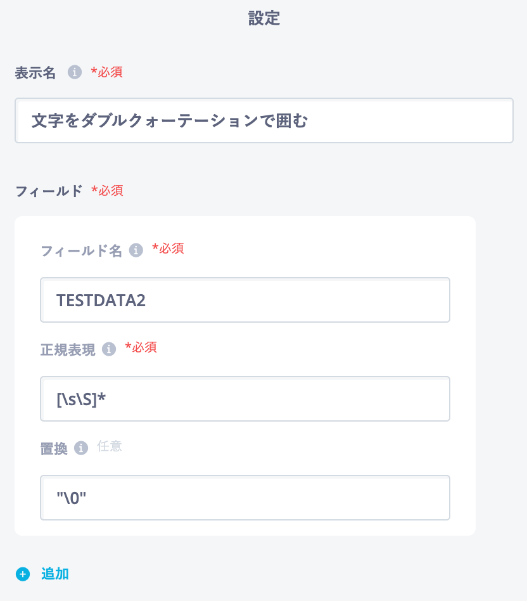The image size is (527, 601).
Task: Click the info icon beside 置換
Action: coord(81,448)
